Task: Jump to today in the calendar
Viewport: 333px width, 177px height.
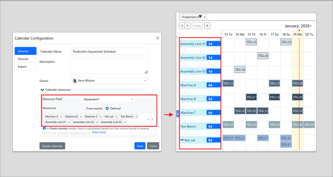Action: 197,26
